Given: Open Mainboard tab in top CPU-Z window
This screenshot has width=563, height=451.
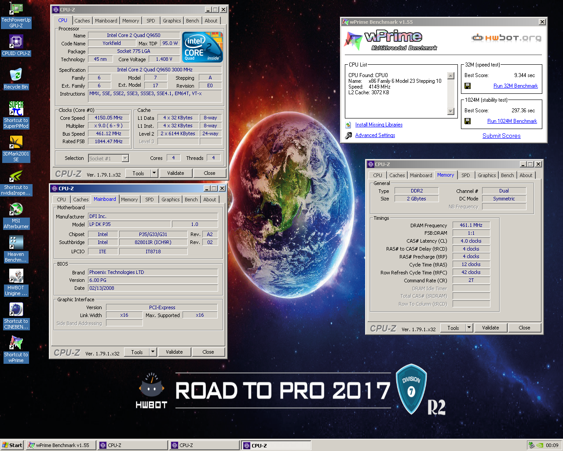Looking at the screenshot, I should click(106, 21).
